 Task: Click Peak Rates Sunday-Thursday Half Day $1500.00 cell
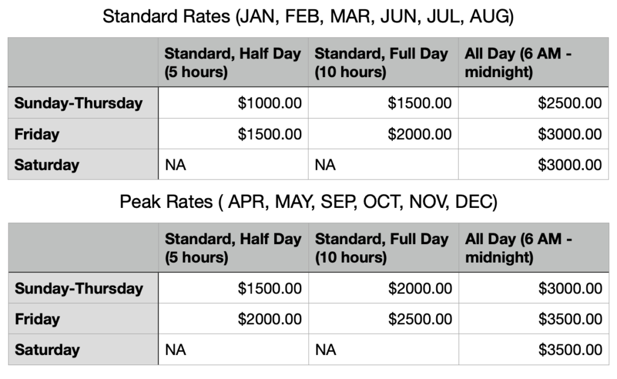point(233,288)
